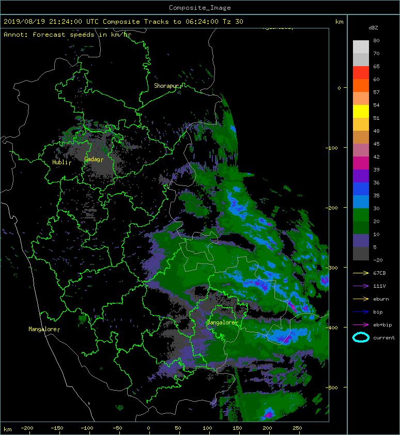Select the magenta swatch in dBZ scale
The height and width of the screenshot is (435, 400).
pyautogui.click(x=361, y=163)
